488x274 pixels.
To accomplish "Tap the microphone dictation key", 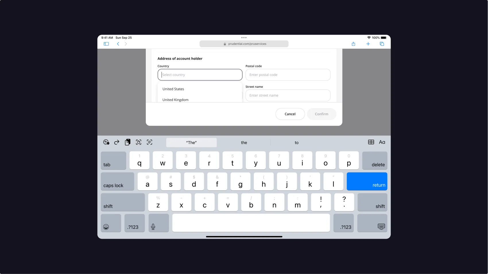I will coord(159,223).
